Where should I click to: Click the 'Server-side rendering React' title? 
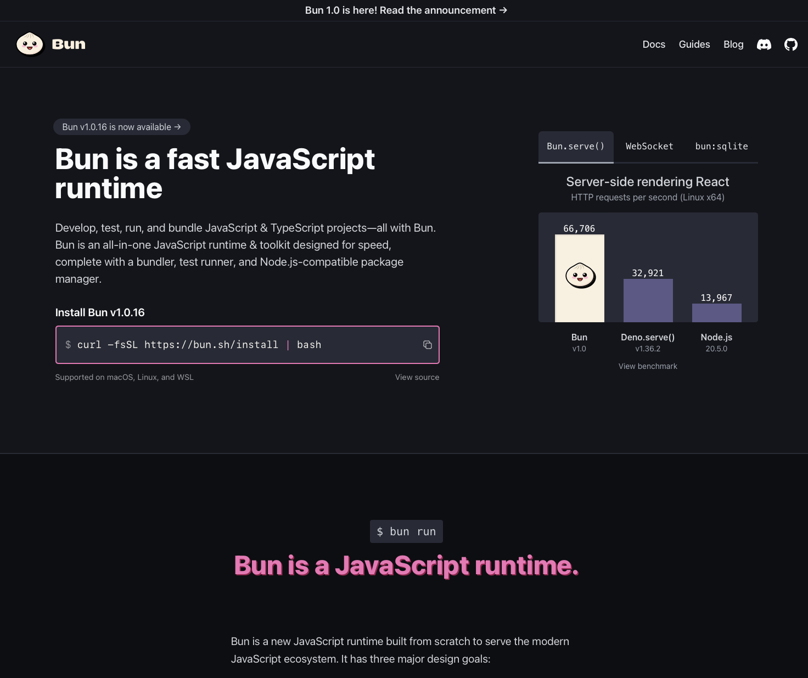pos(648,182)
